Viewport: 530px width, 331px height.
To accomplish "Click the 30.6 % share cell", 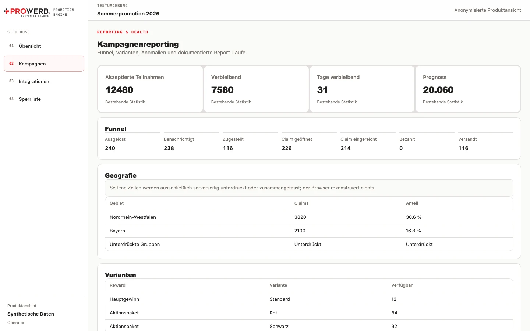I will coord(414,217).
